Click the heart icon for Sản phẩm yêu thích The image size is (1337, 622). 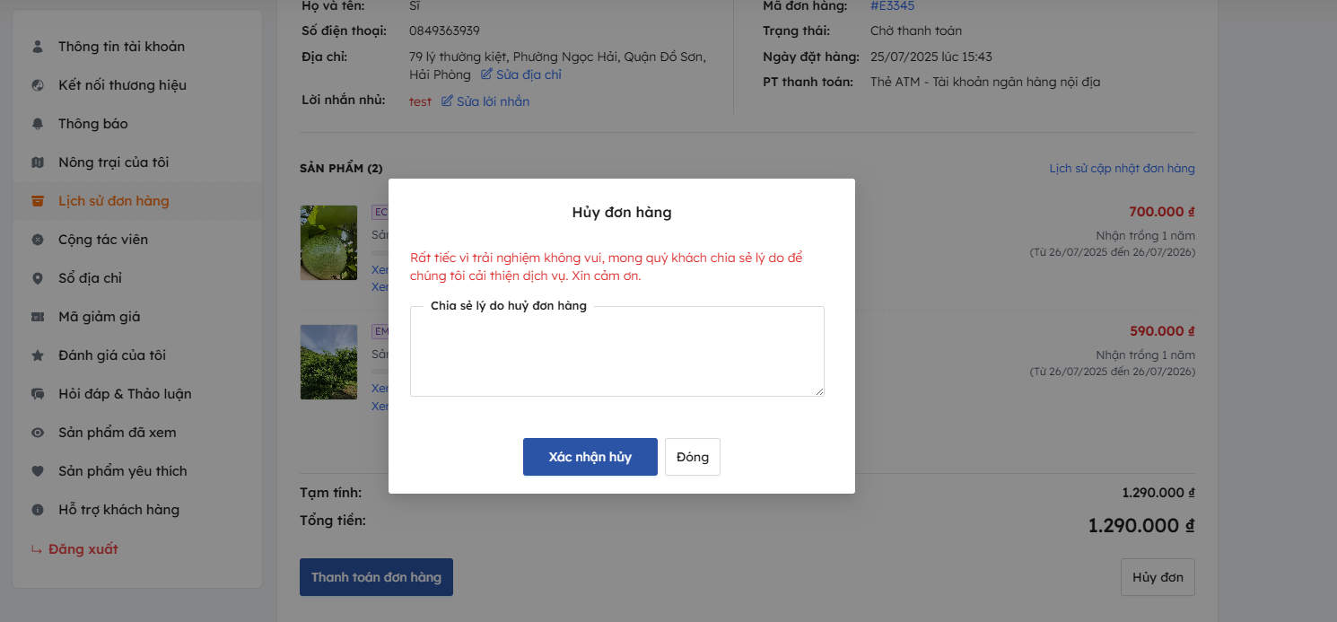point(37,471)
